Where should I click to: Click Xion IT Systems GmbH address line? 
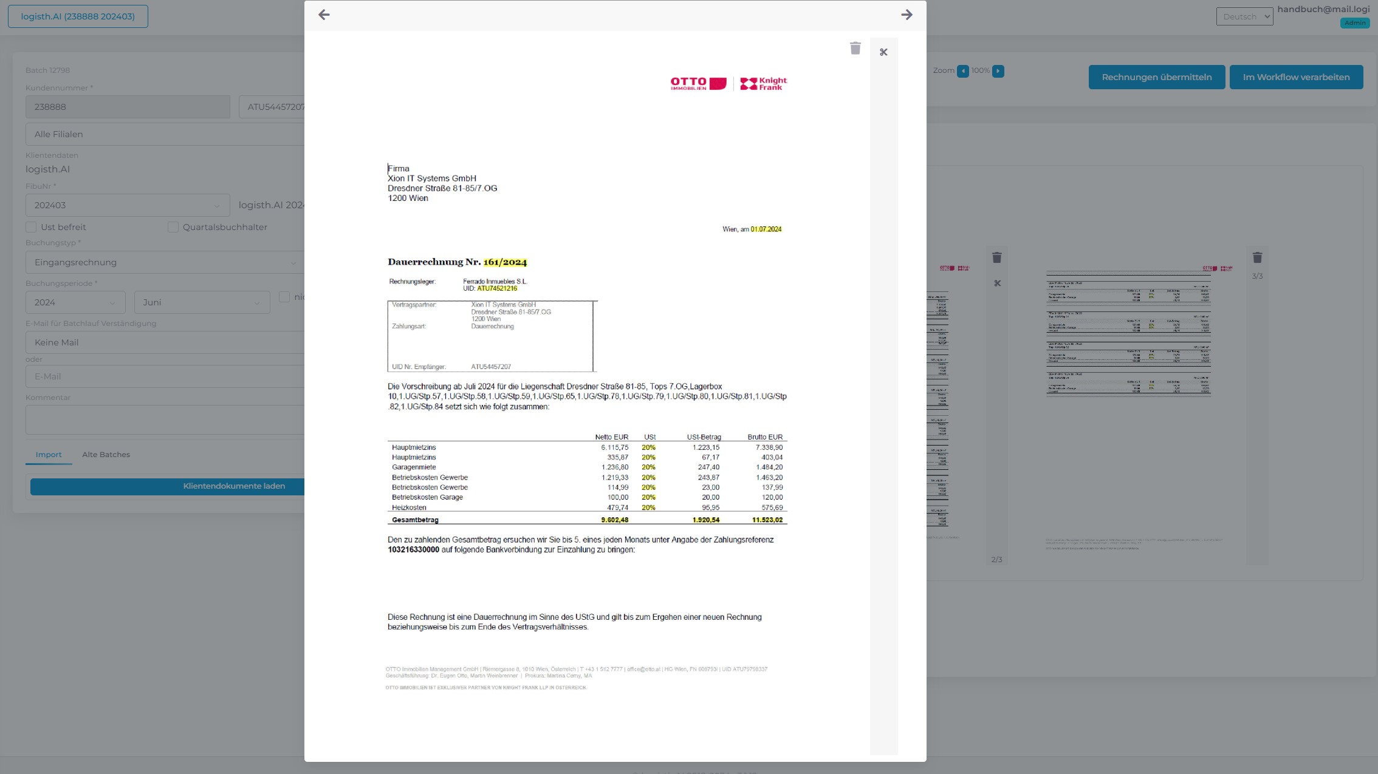(432, 178)
